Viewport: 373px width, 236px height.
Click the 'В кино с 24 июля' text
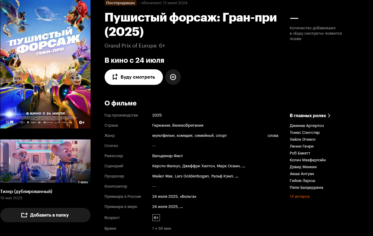[134, 60]
